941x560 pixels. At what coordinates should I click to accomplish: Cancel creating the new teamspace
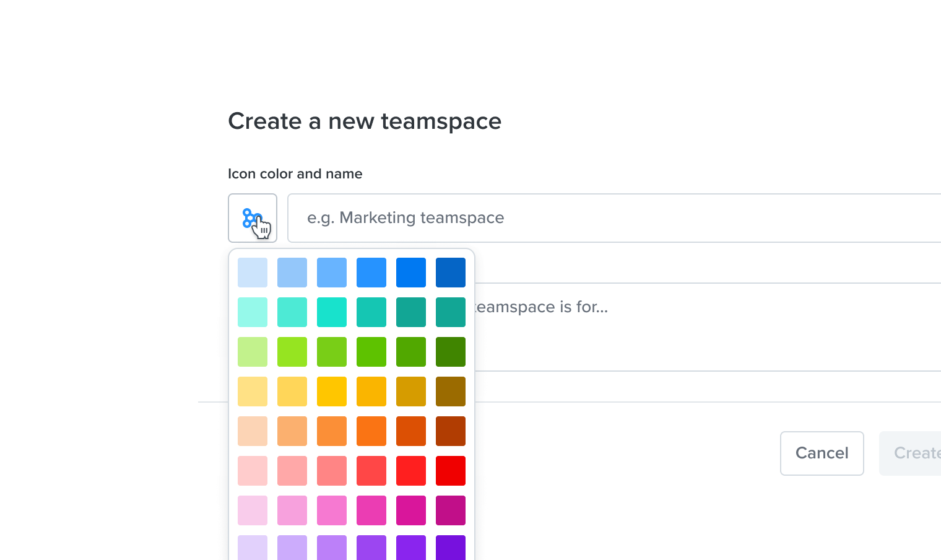point(822,453)
